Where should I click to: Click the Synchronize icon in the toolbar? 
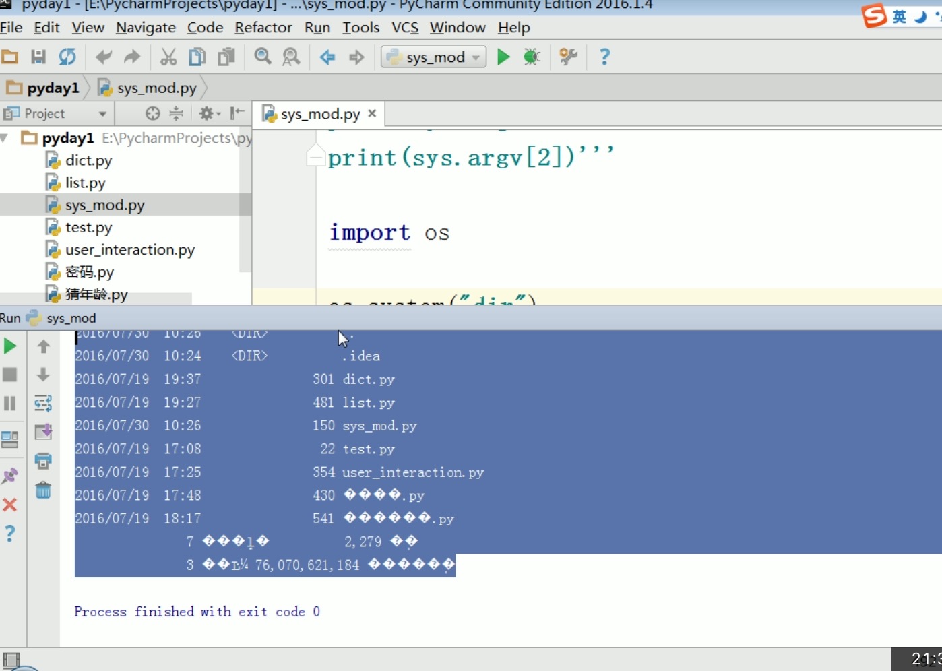(x=67, y=57)
